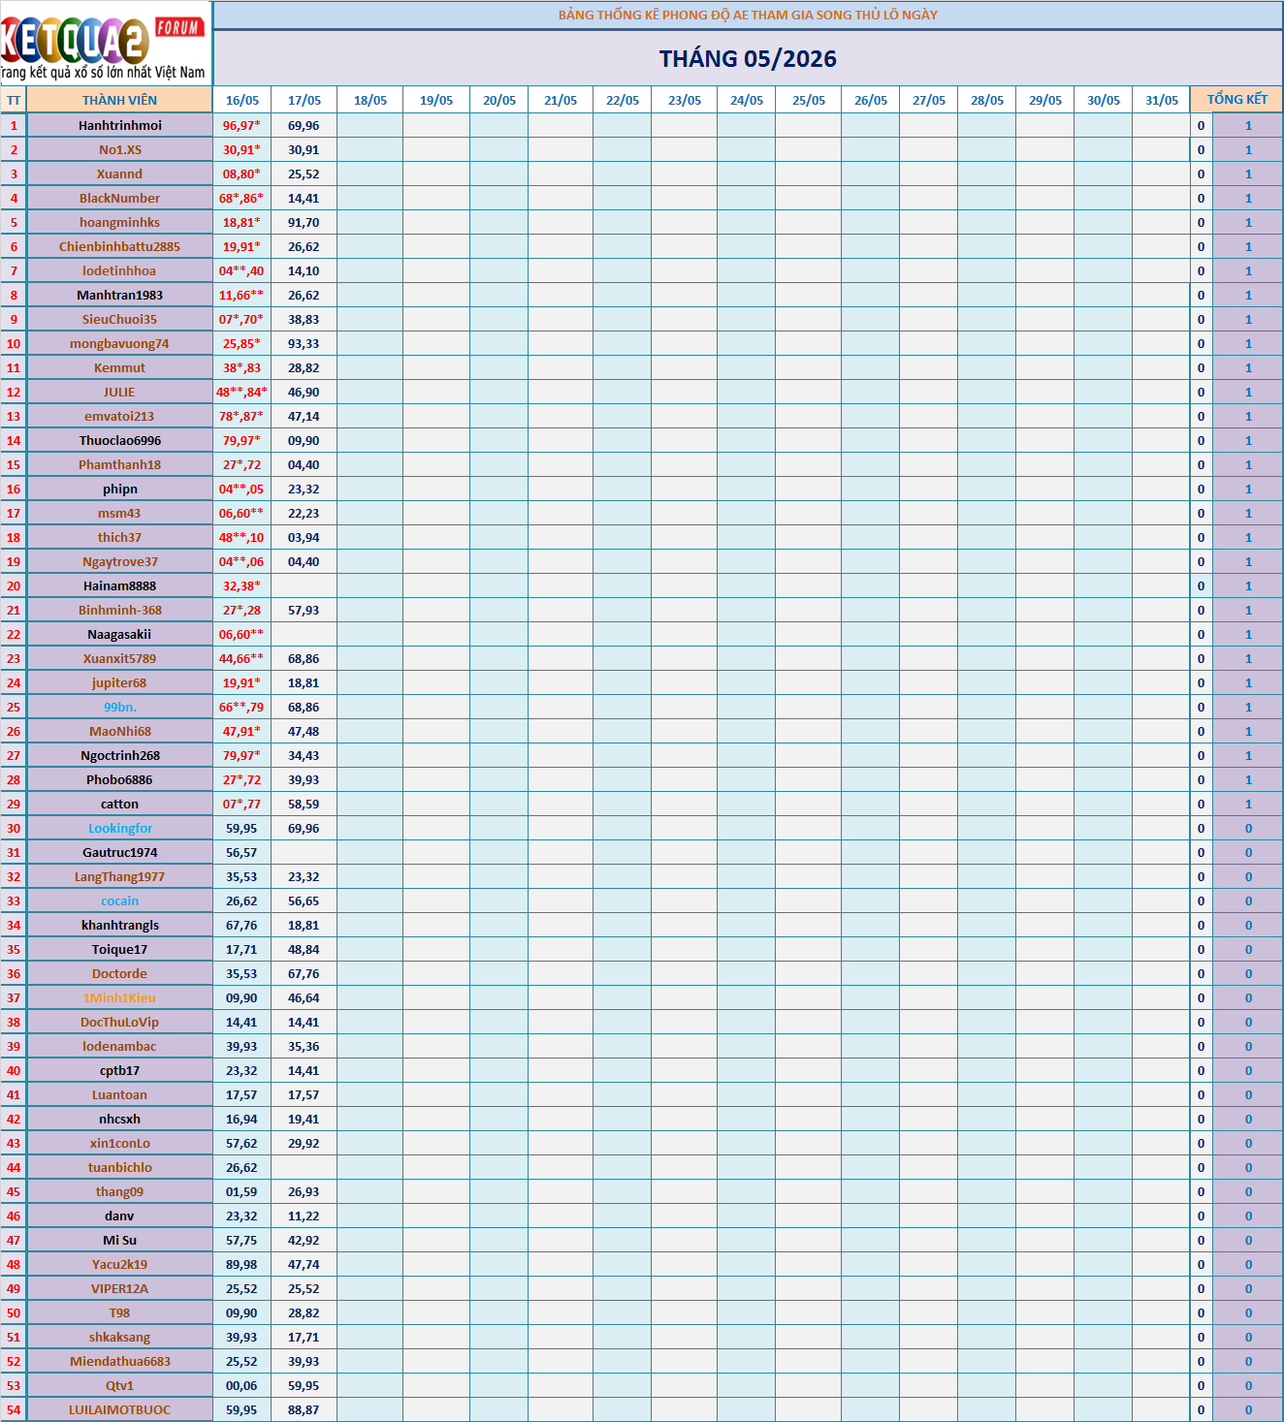This screenshot has width=1284, height=1422.
Task: Click member name BlackNumber
Action: pyautogui.click(x=119, y=198)
